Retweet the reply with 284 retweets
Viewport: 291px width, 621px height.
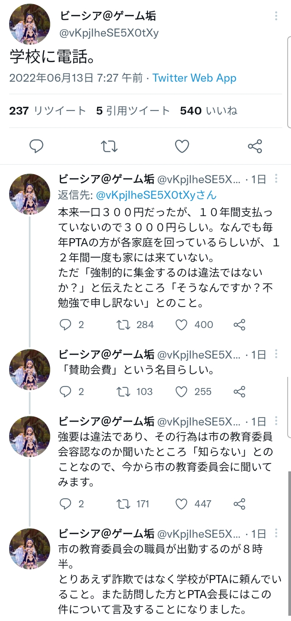click(123, 325)
